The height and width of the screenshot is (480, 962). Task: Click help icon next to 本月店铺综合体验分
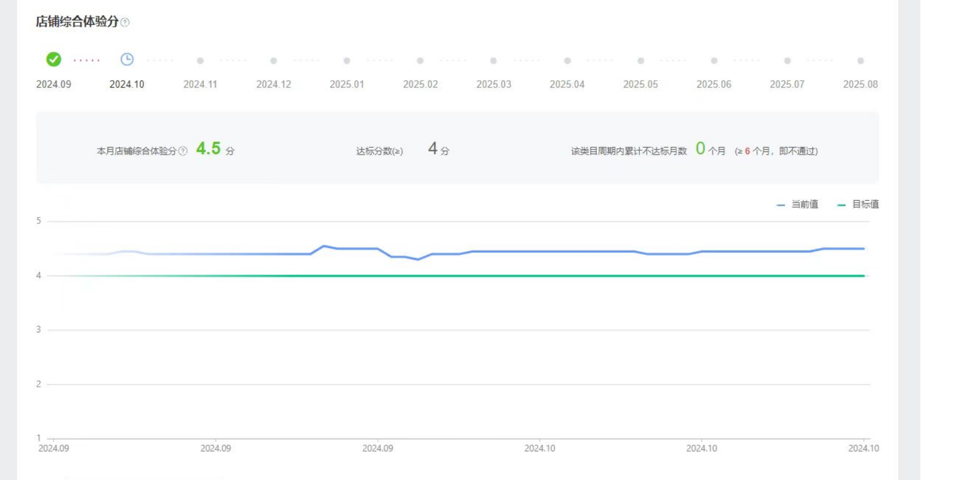click(183, 151)
